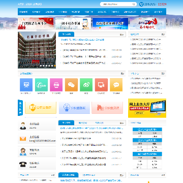
Task: Open the green Weibo tile
Action: [x=86, y=85]
